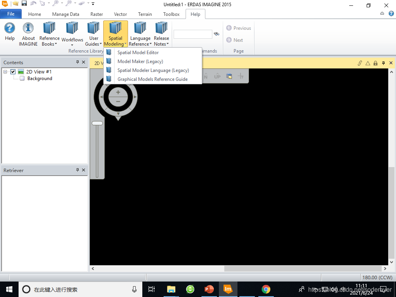The image size is (396, 297).
Task: Collapse the ribbon with chevron icon
Action: pos(382,14)
